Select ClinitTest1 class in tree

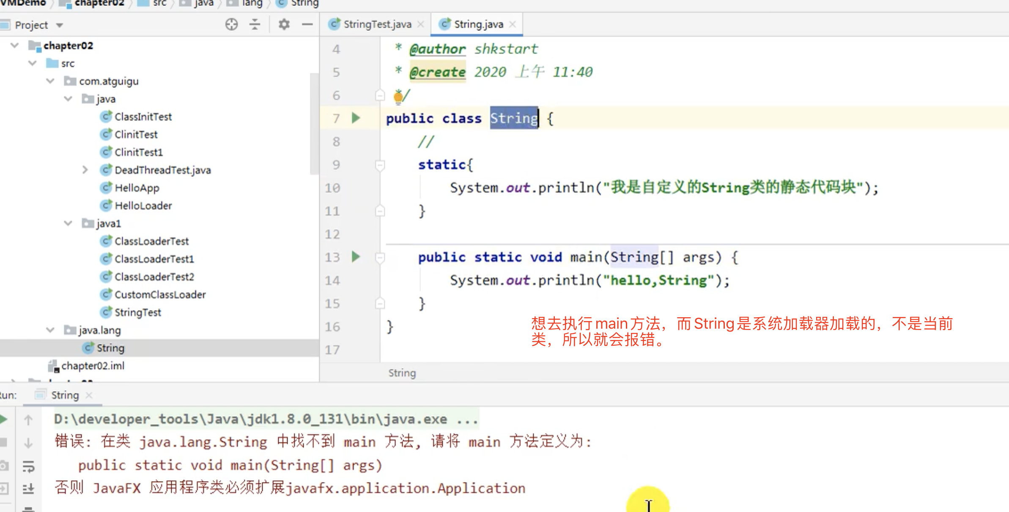click(x=139, y=152)
